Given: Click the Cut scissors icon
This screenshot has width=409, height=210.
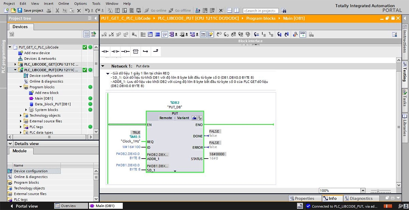Looking at the screenshot, I should pos(58,11).
